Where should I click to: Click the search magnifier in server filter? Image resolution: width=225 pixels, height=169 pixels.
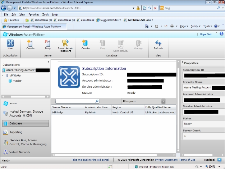pos(97,101)
